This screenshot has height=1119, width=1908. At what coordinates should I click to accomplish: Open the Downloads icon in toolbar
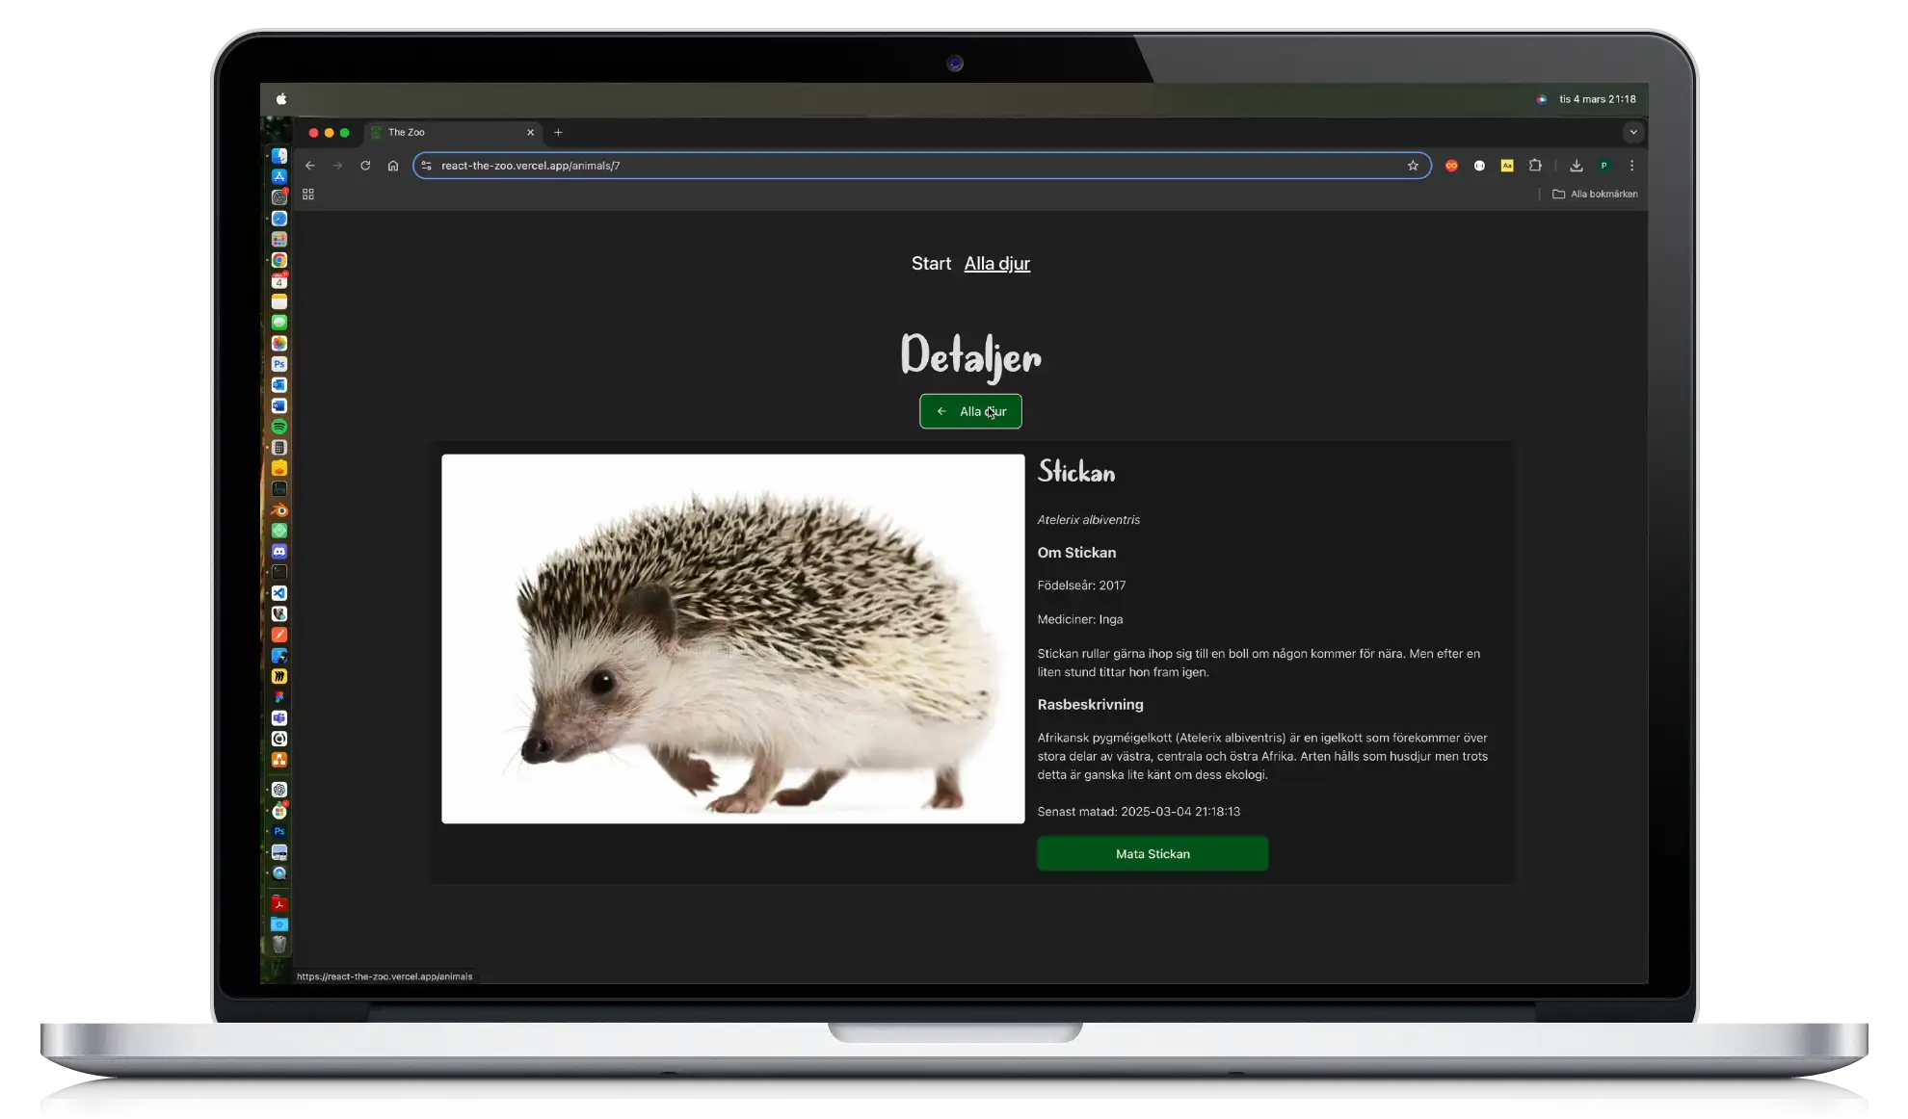(x=1577, y=166)
